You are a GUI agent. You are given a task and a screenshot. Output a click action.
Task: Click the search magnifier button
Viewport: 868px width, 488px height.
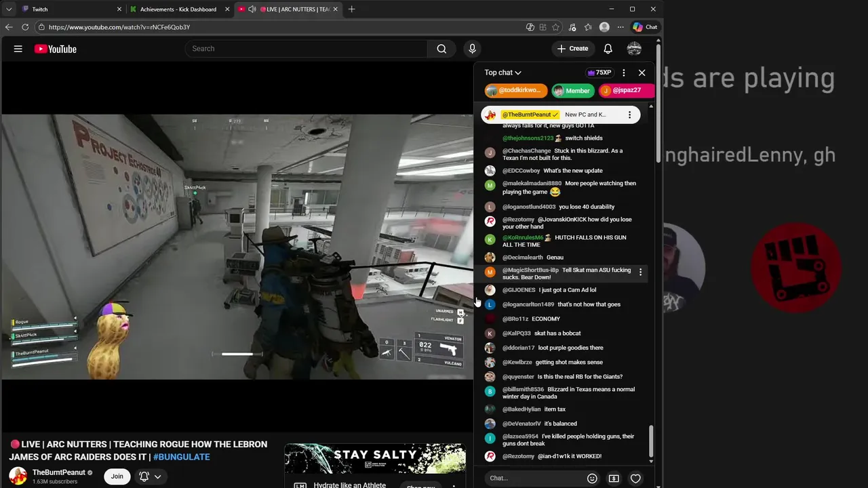[x=441, y=49]
